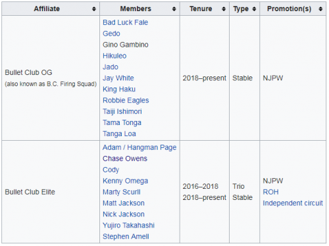Image resolution: width=329 pixels, height=246 pixels.
Task: Follow the Hikuleo link
Action: tap(114, 56)
